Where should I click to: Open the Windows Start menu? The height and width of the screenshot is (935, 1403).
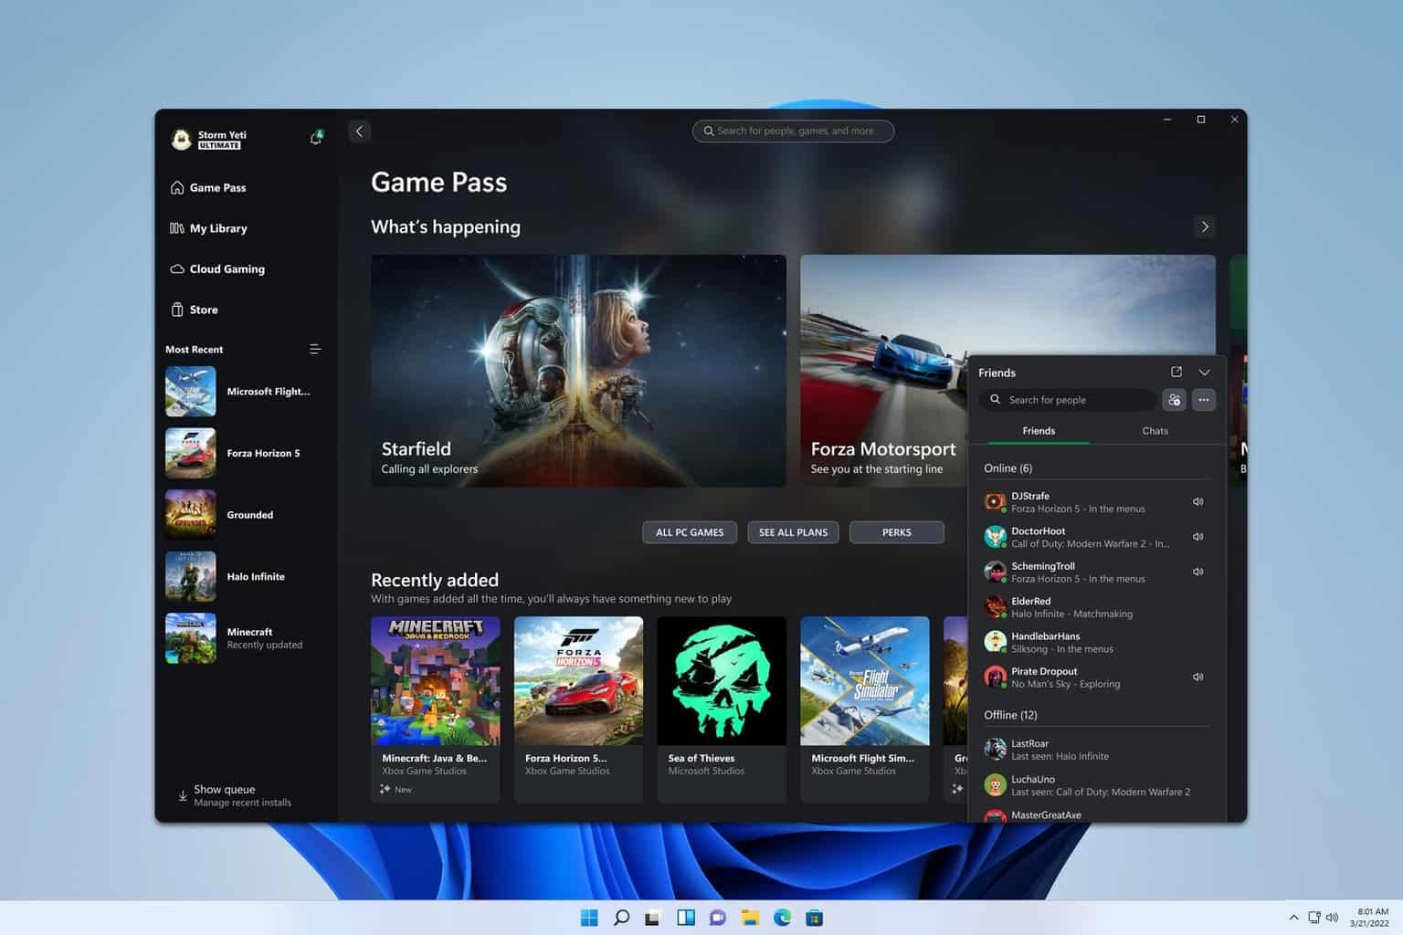[589, 918]
